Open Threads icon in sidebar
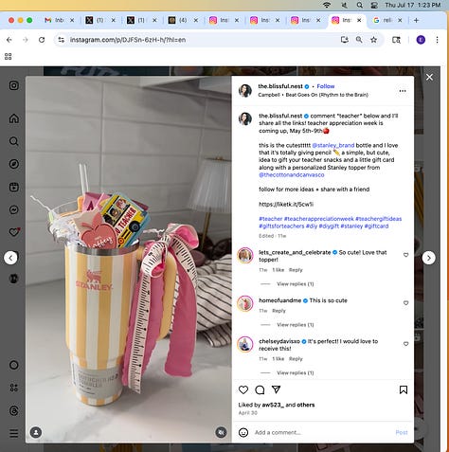The width and height of the screenshot is (449, 452). (14, 410)
